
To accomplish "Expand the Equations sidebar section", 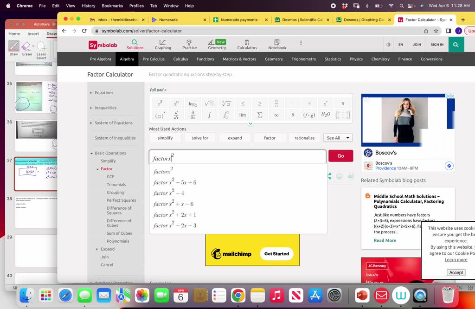I will (104, 93).
